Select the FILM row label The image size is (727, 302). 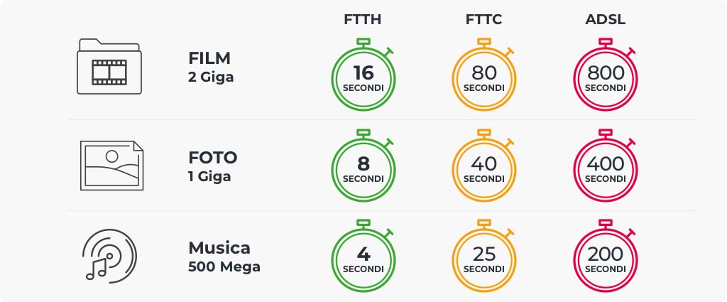209,58
